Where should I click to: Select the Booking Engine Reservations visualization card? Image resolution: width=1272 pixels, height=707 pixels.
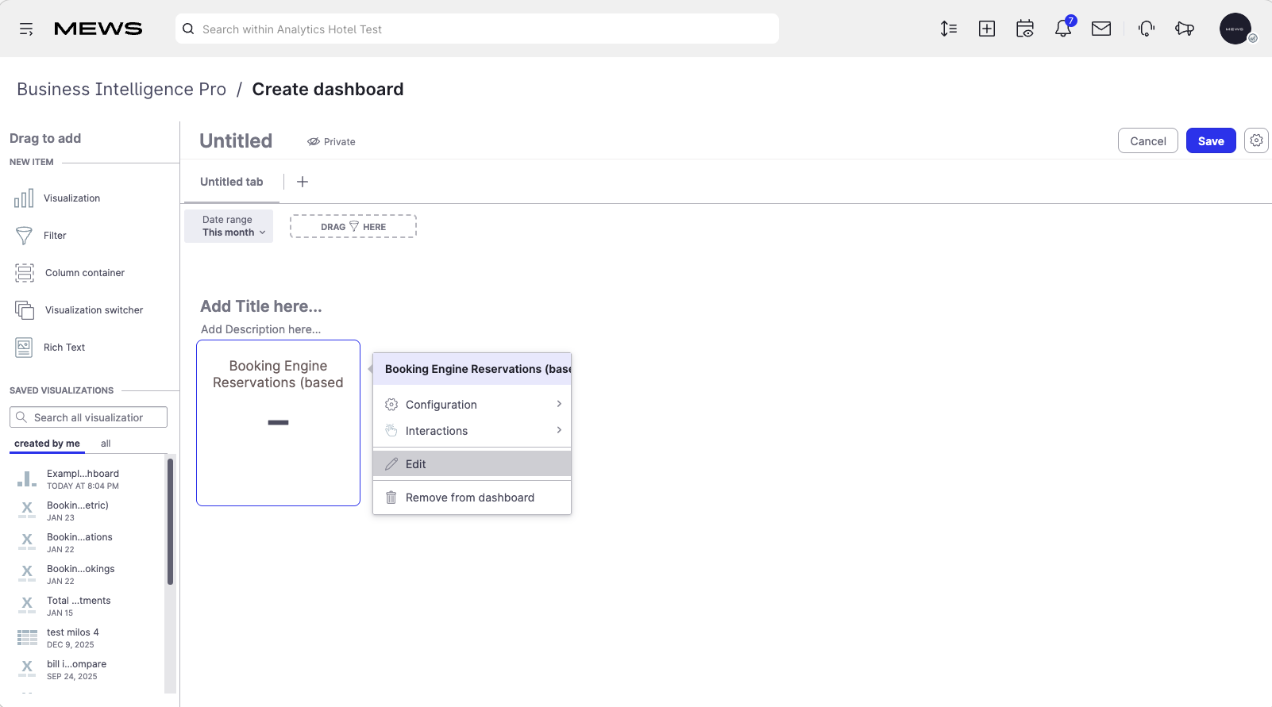(278, 423)
